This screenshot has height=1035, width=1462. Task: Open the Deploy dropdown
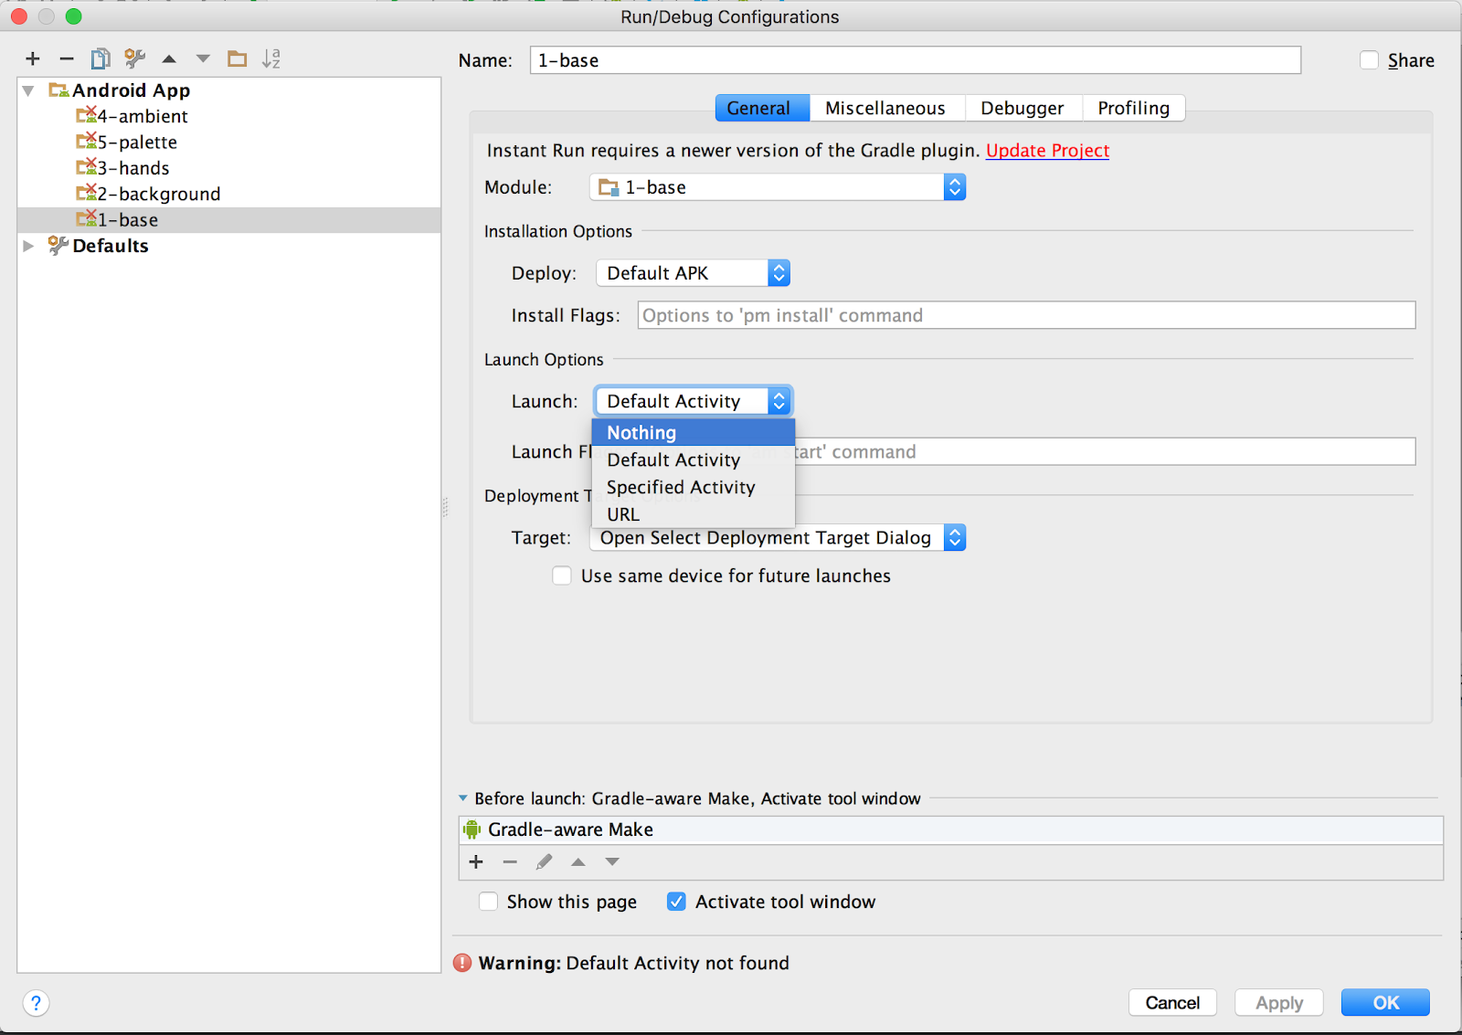[x=693, y=273]
